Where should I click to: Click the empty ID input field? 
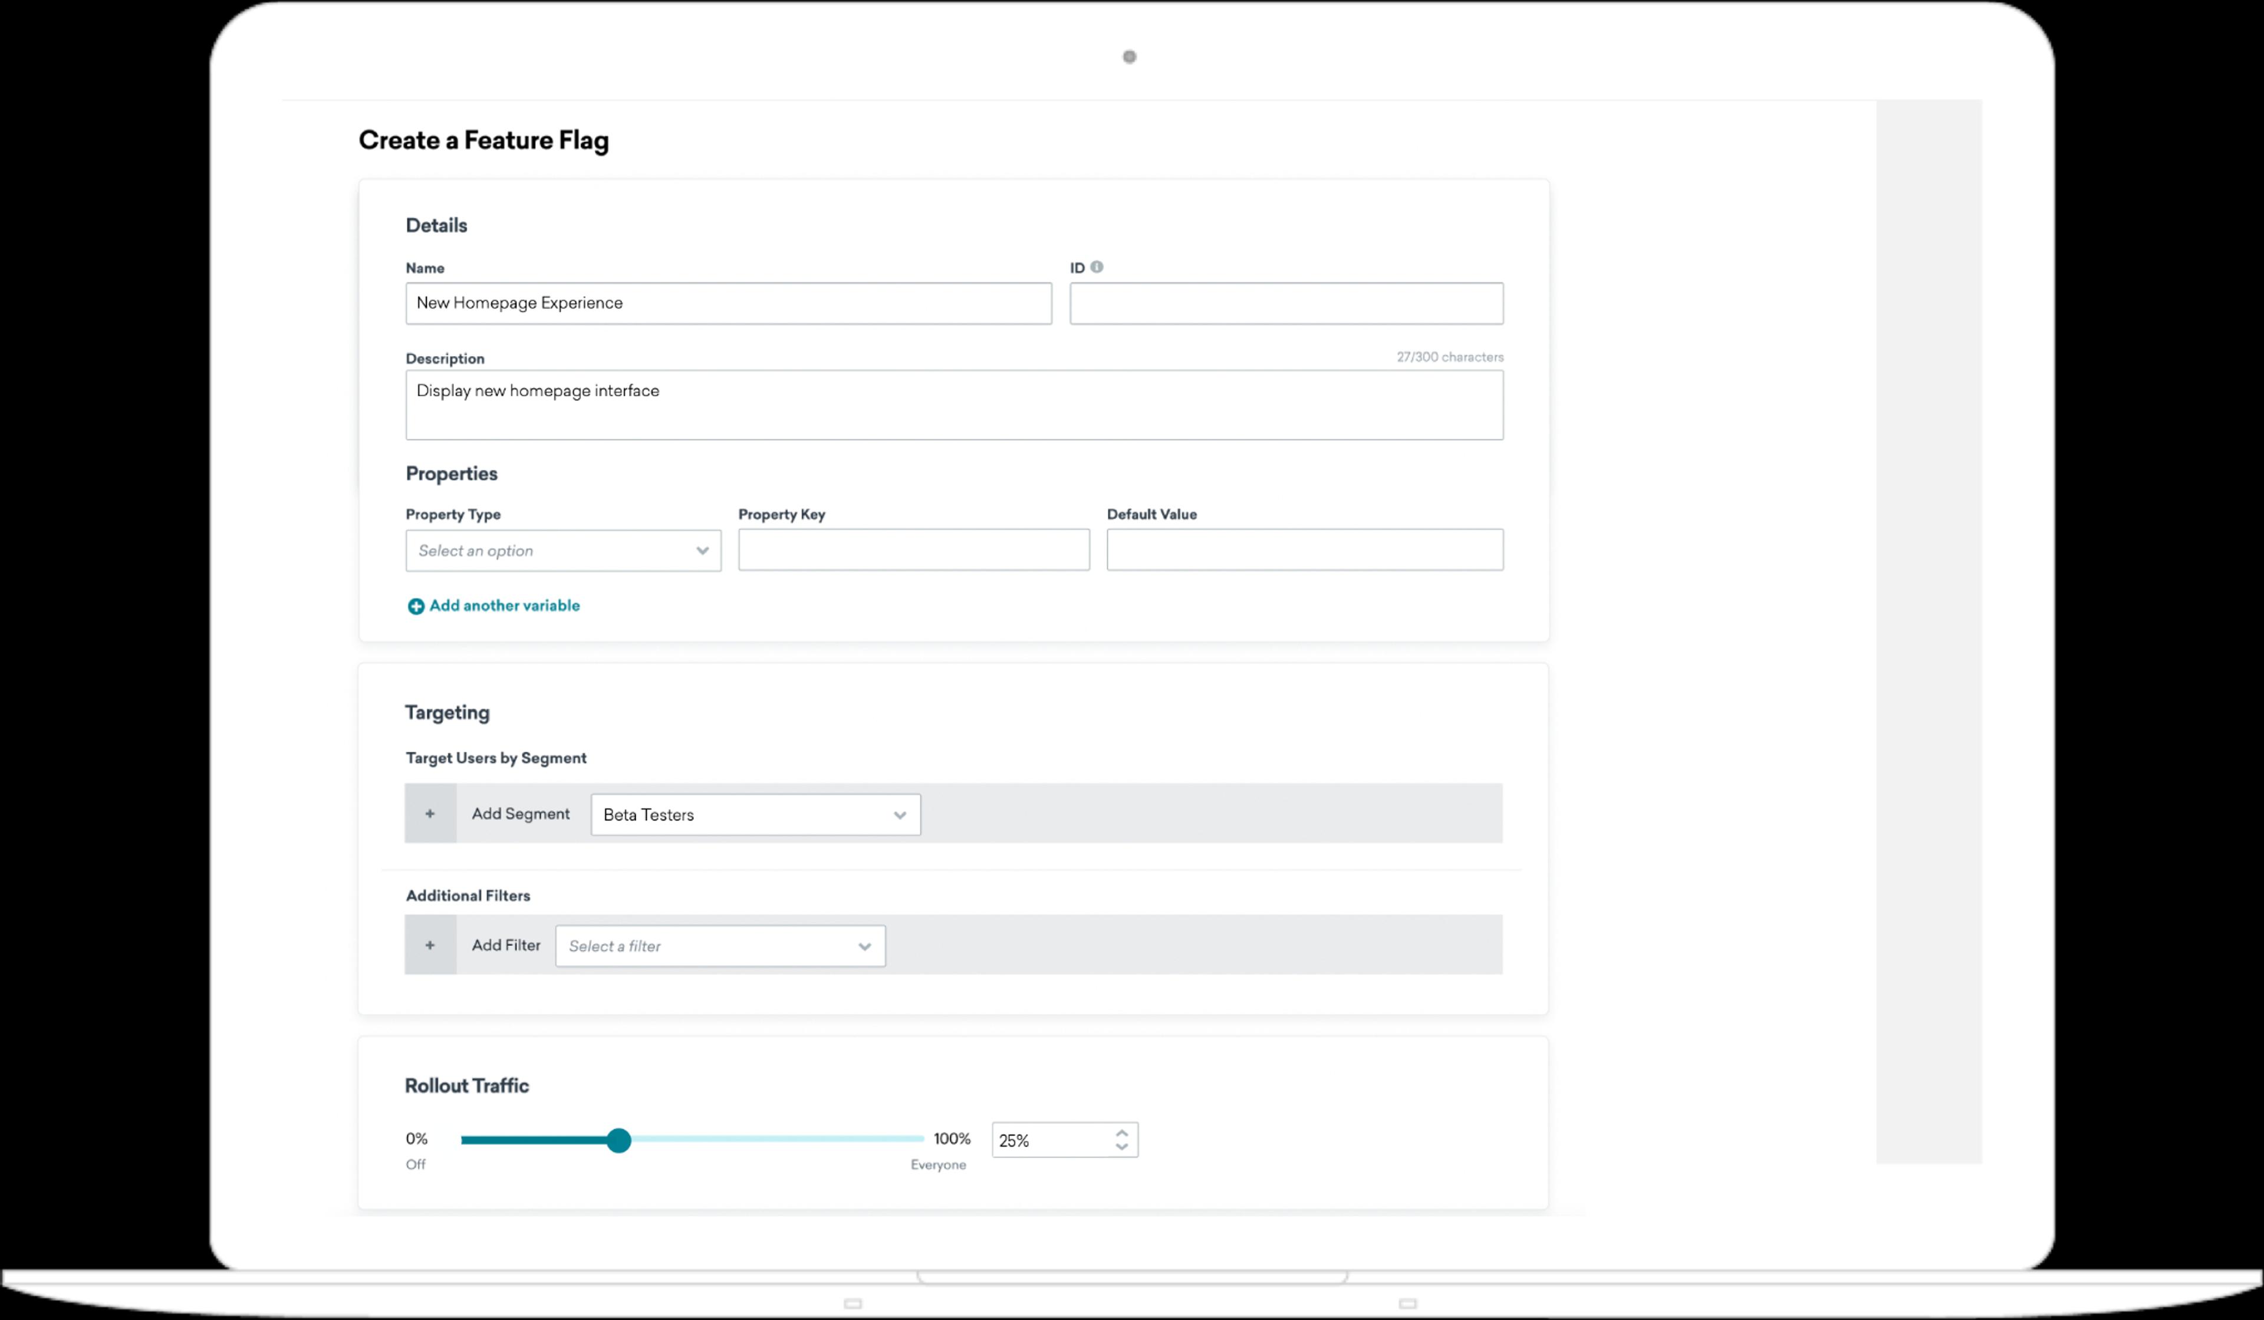(x=1286, y=303)
